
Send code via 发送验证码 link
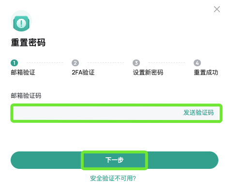click(198, 113)
